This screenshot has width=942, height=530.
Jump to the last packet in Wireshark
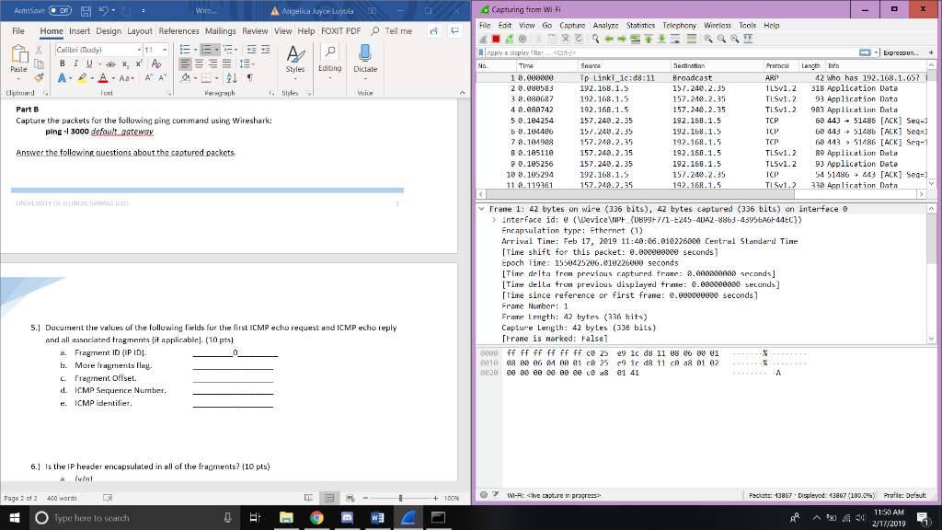click(661, 39)
